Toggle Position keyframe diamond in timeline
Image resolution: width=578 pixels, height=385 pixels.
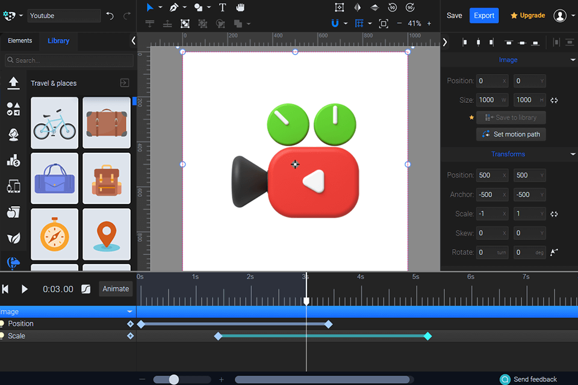130,324
